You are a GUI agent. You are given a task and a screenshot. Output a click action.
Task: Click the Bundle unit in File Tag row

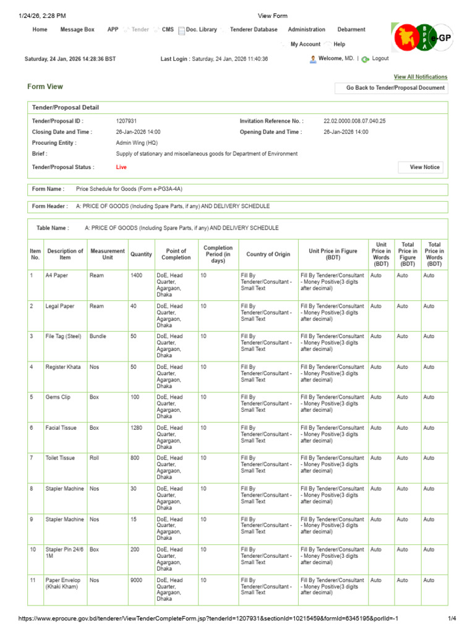pyautogui.click(x=98, y=336)
